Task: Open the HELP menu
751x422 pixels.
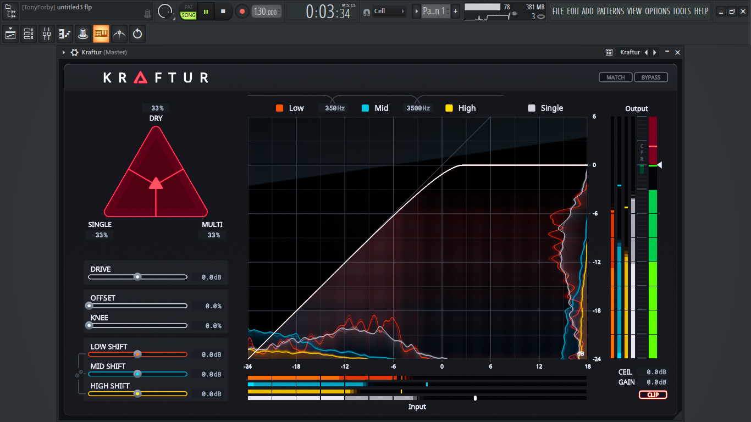Action: click(x=701, y=11)
